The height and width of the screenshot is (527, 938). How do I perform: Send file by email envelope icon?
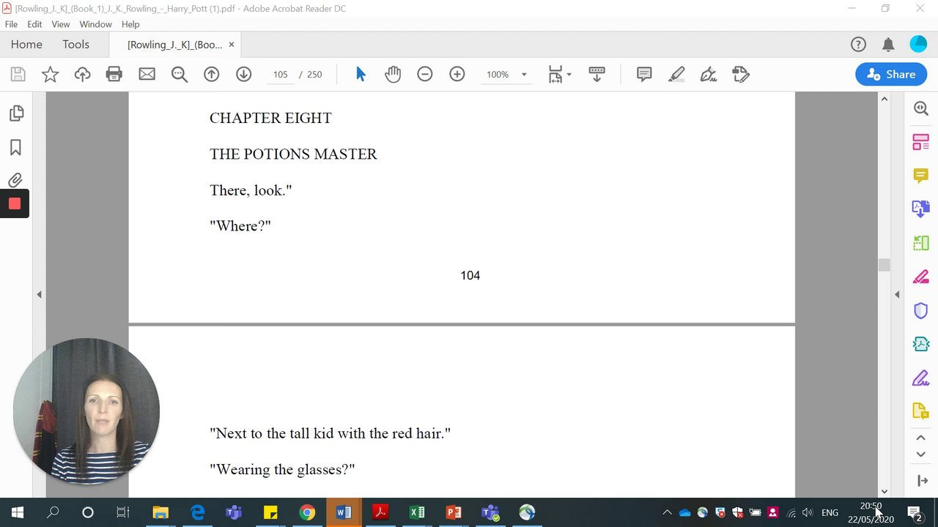click(x=147, y=74)
